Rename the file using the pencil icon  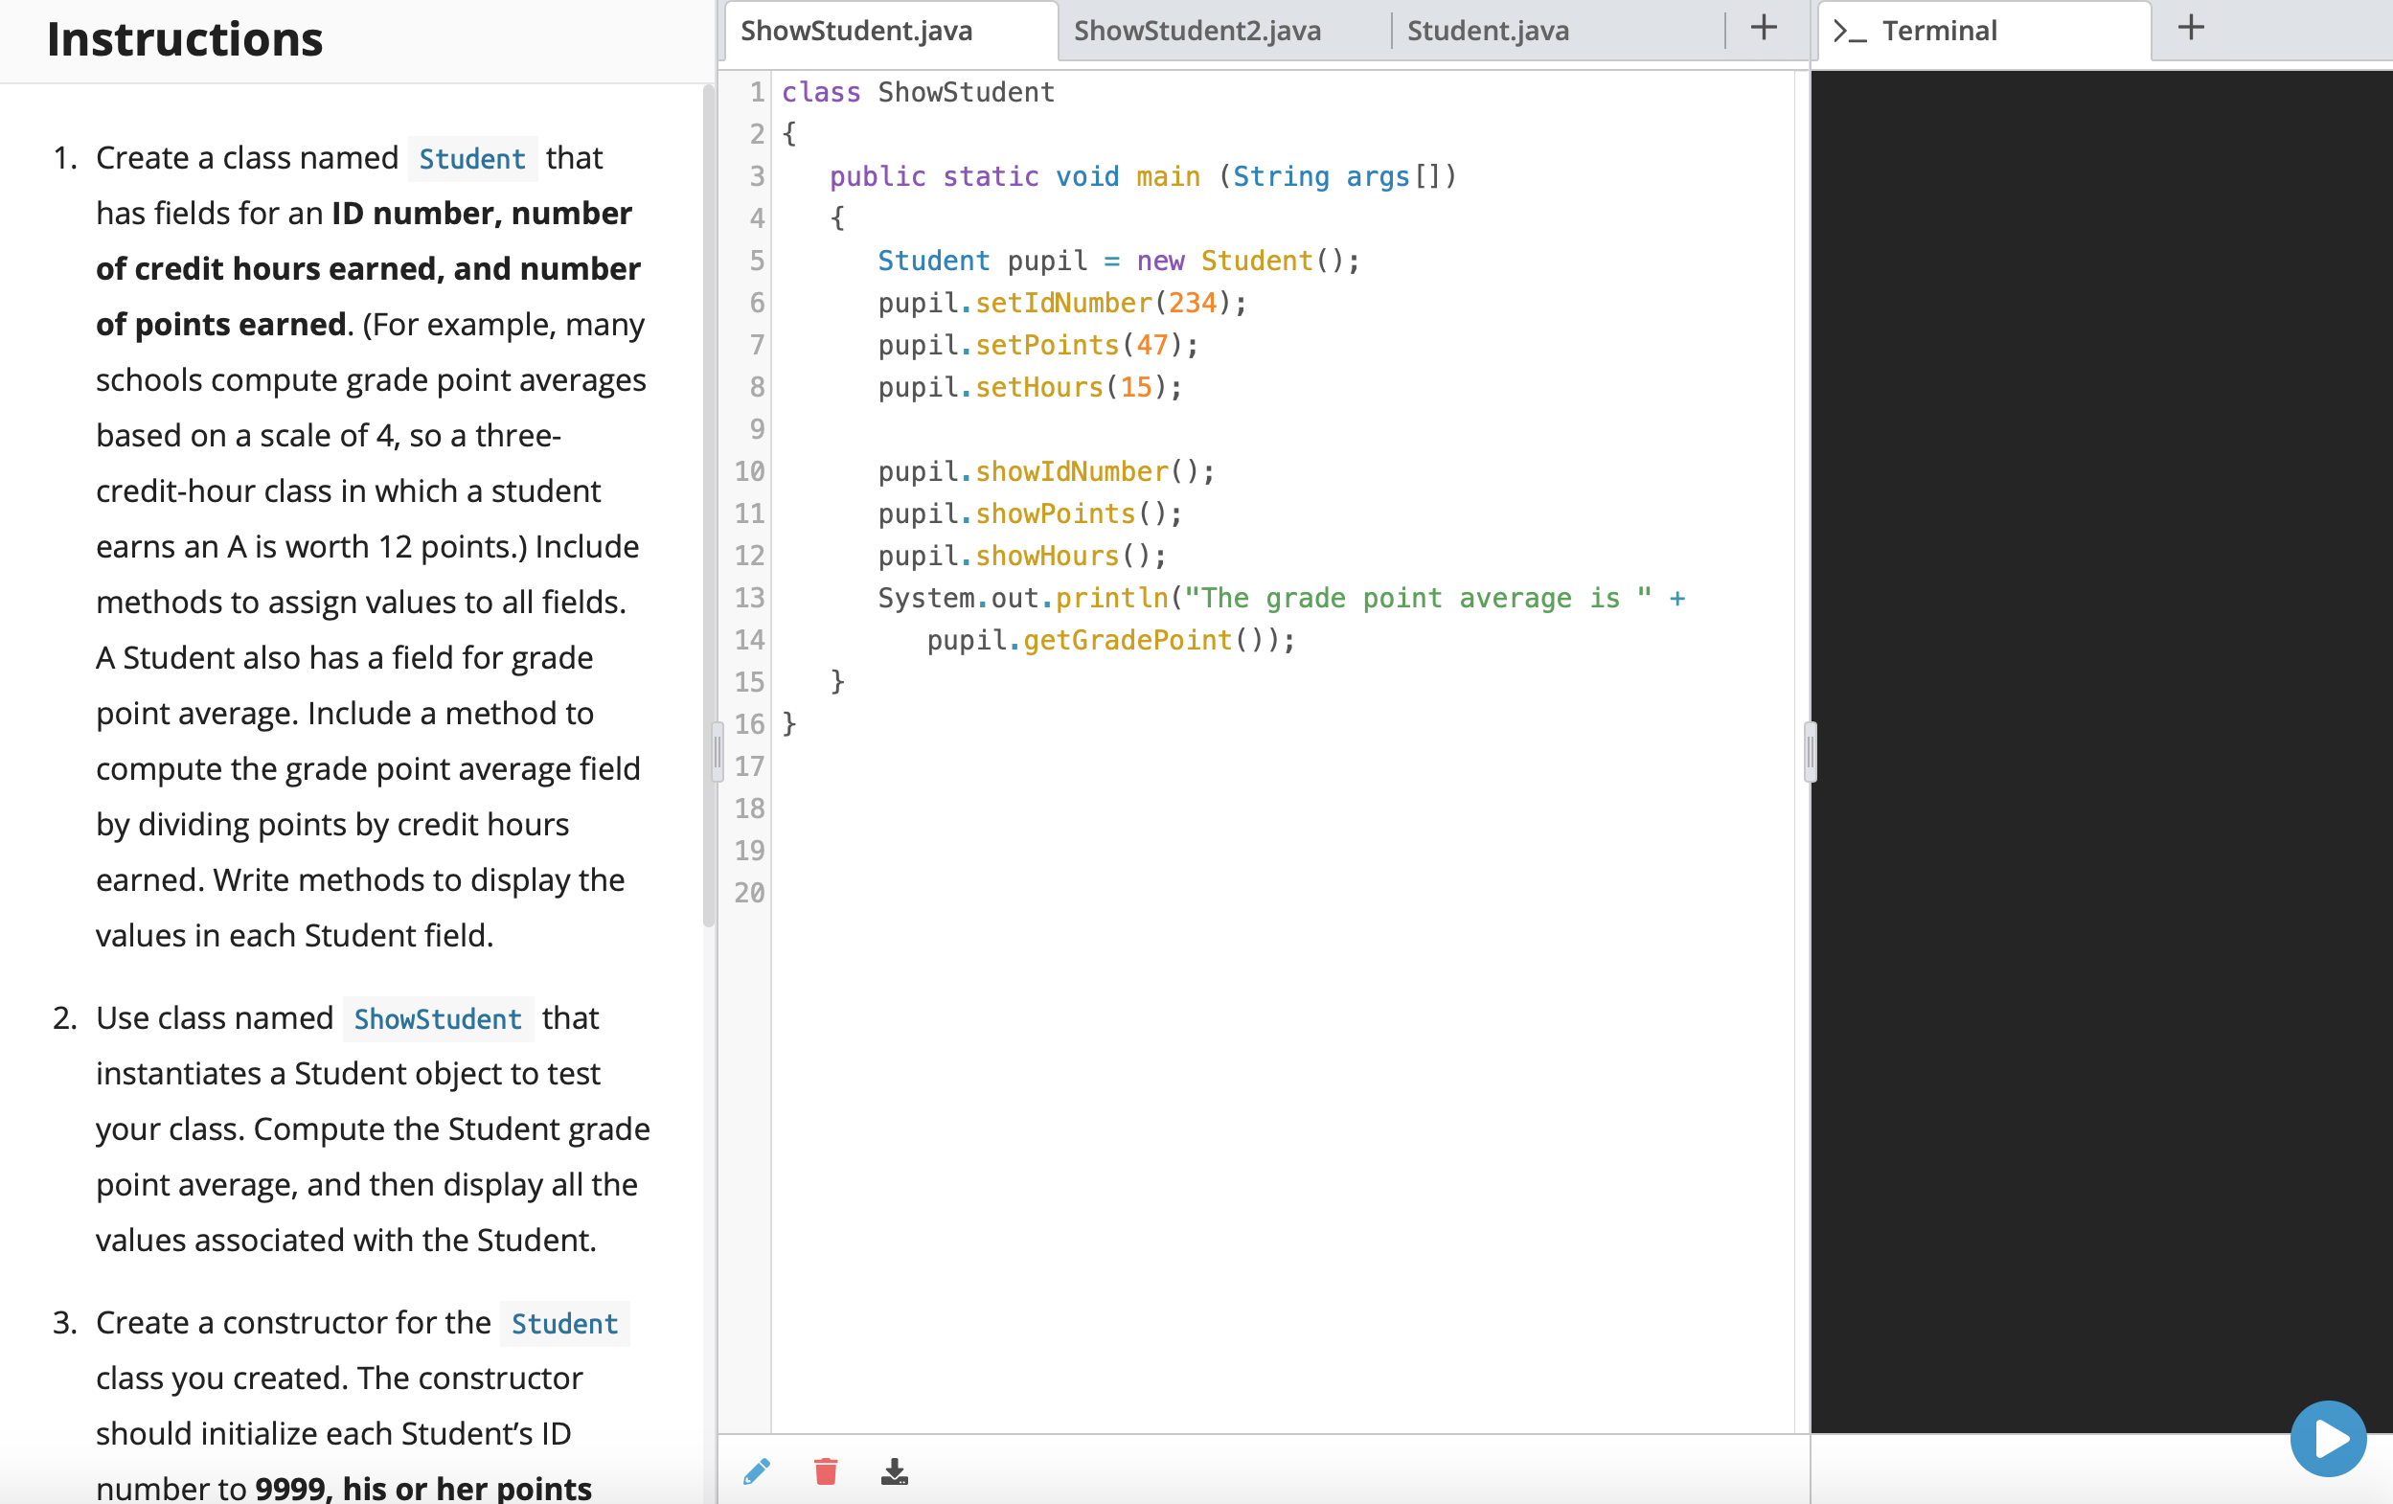pos(757,1472)
